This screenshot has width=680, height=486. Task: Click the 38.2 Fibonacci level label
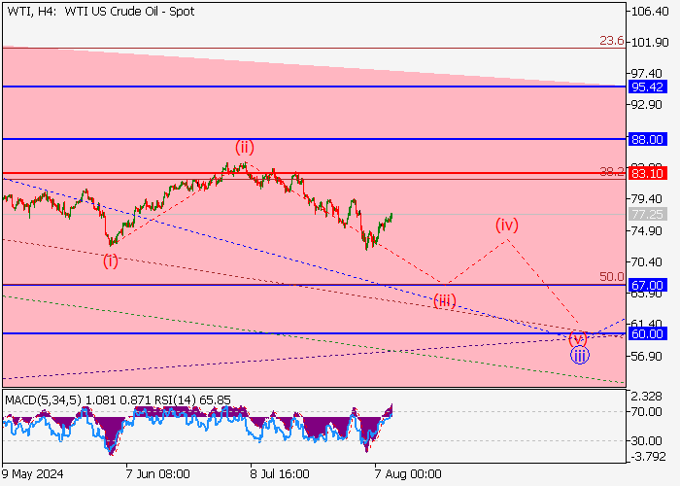(x=611, y=172)
